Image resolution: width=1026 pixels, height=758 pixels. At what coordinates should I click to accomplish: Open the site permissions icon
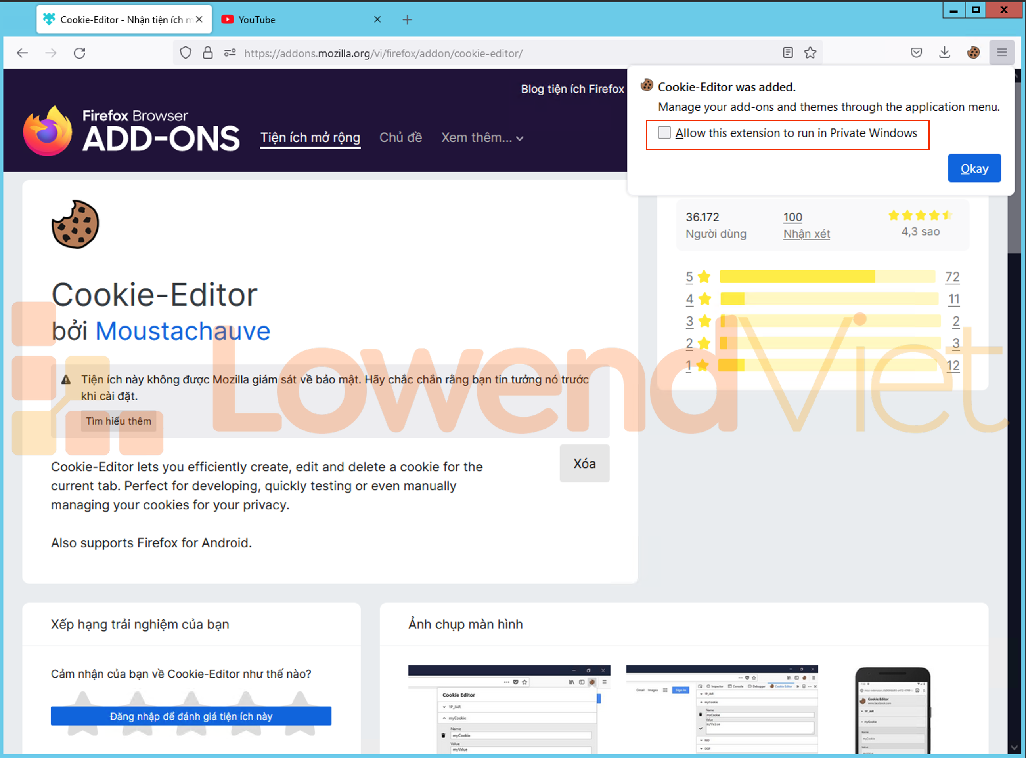(230, 53)
